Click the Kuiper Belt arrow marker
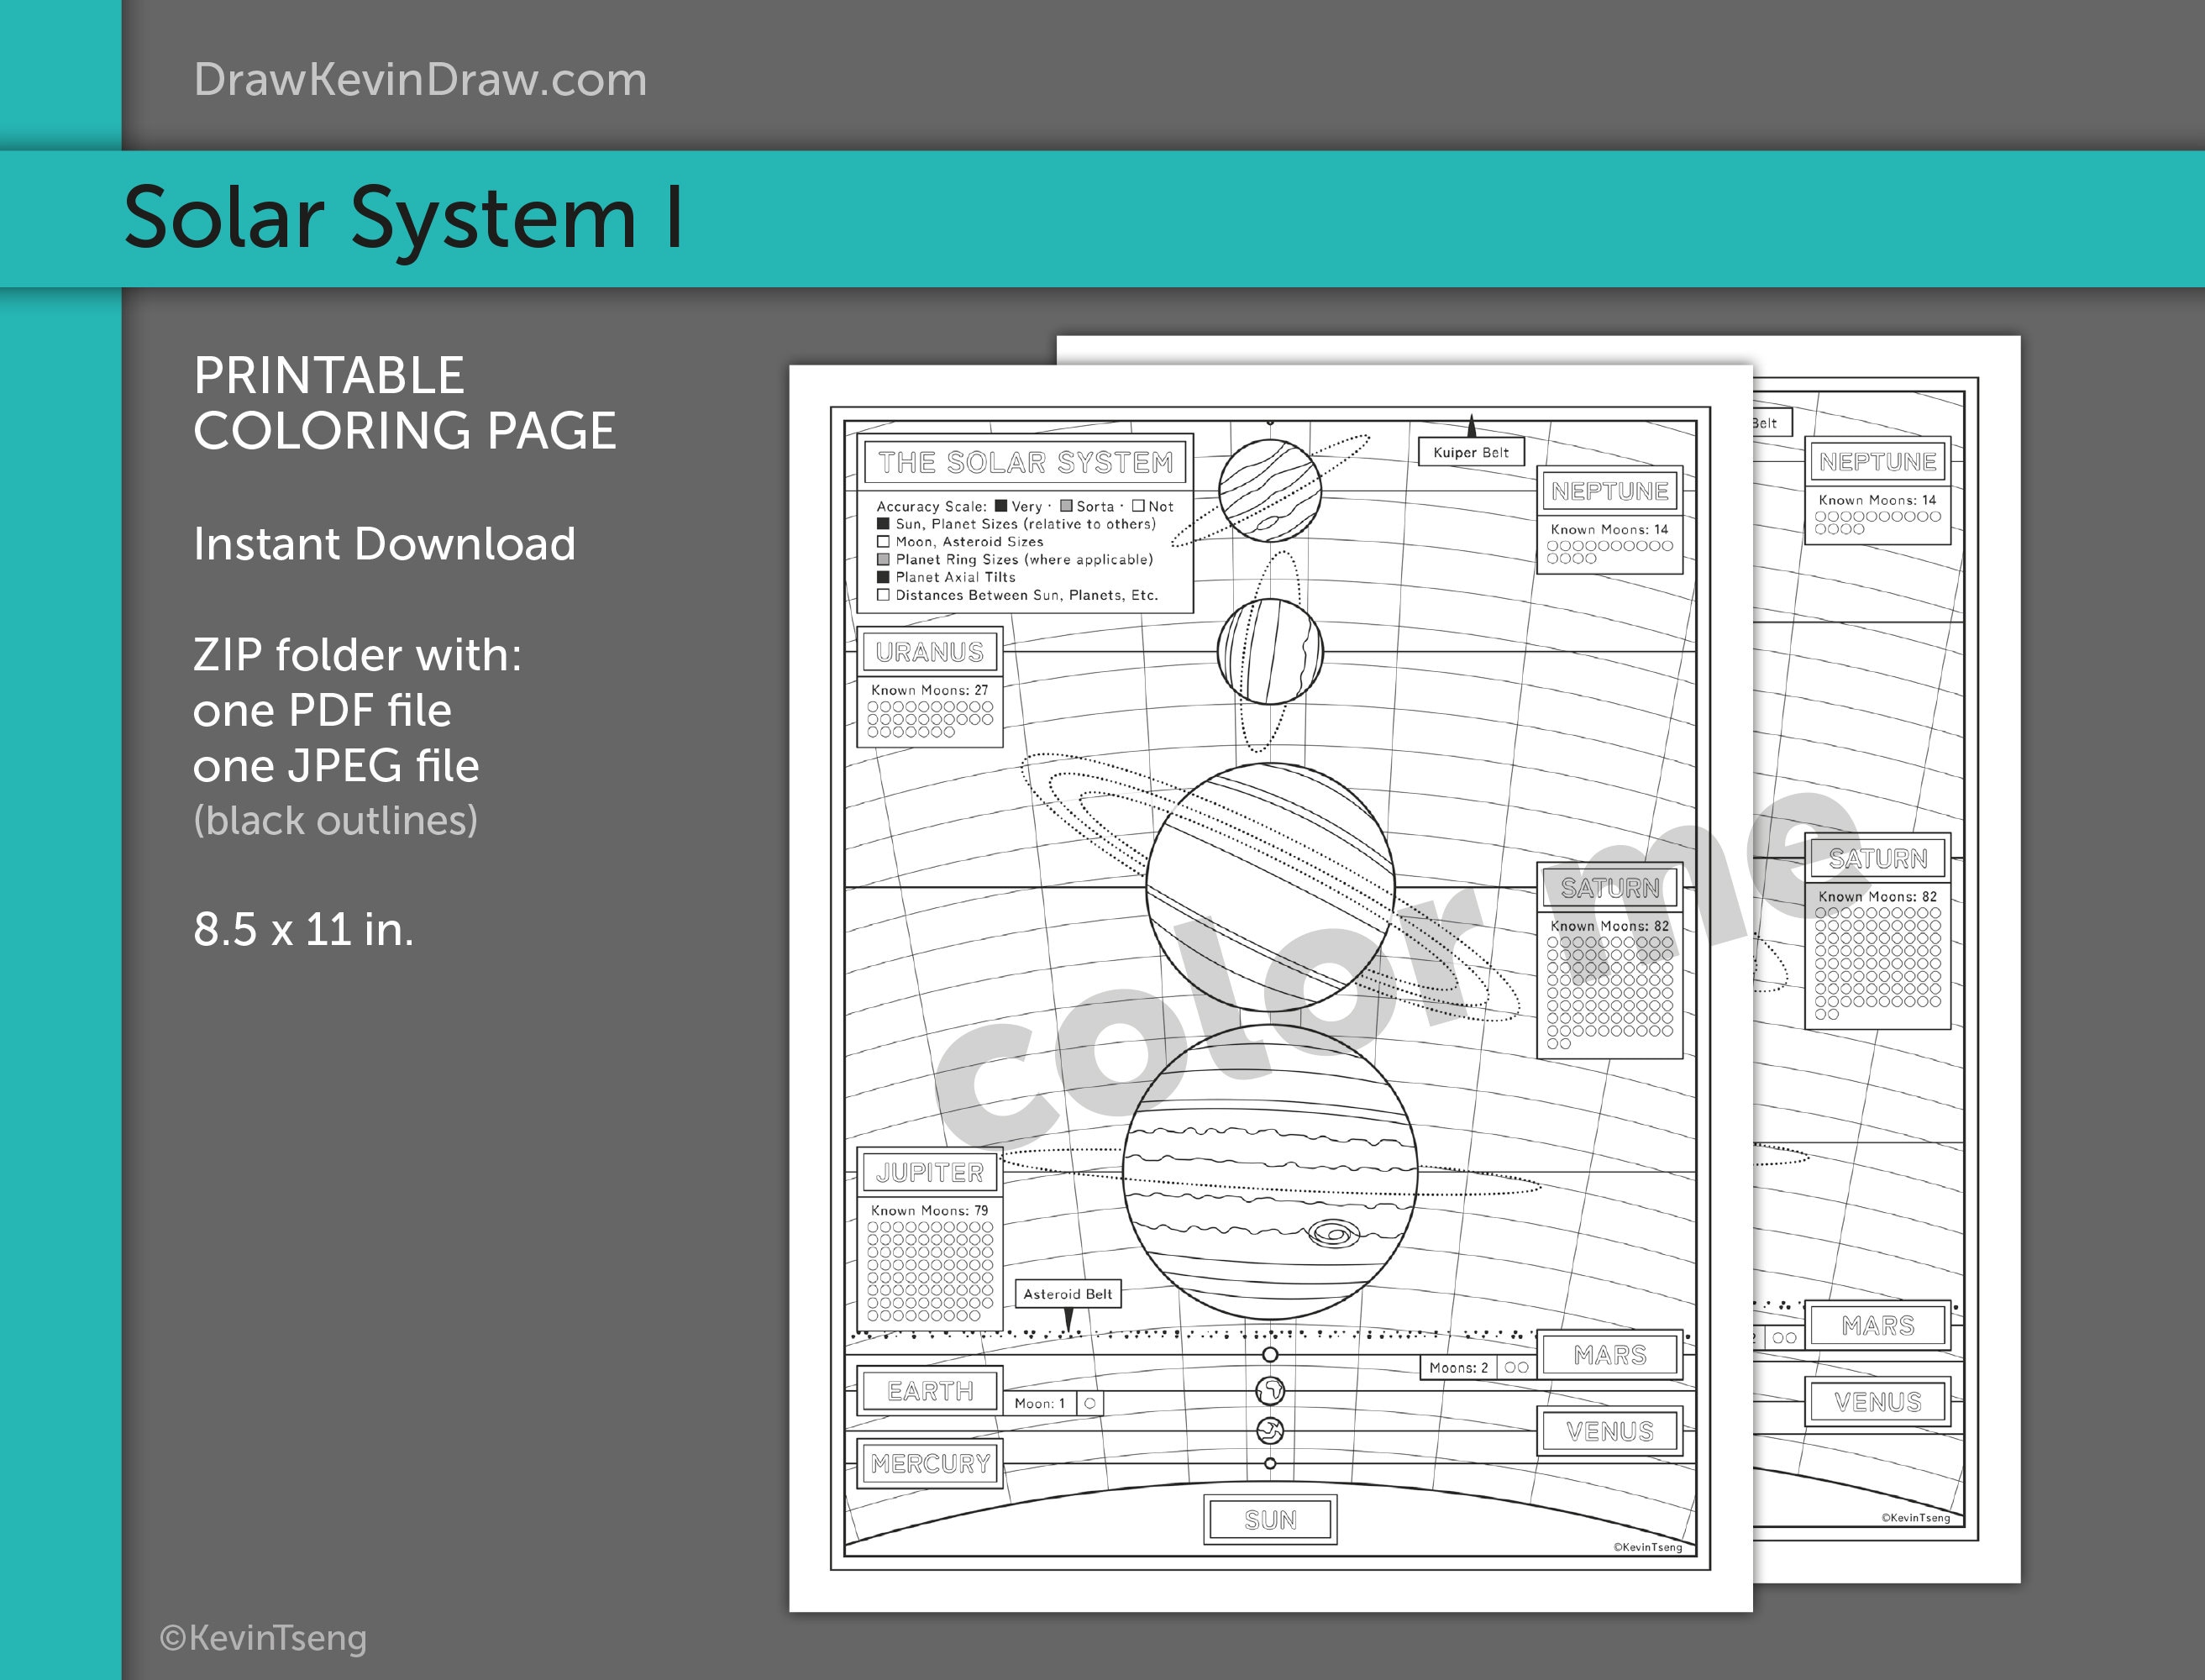This screenshot has width=2205, height=1680. pos(1470,424)
